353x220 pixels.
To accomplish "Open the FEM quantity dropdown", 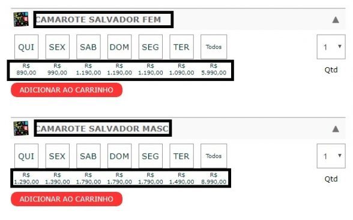I will click(x=331, y=47).
